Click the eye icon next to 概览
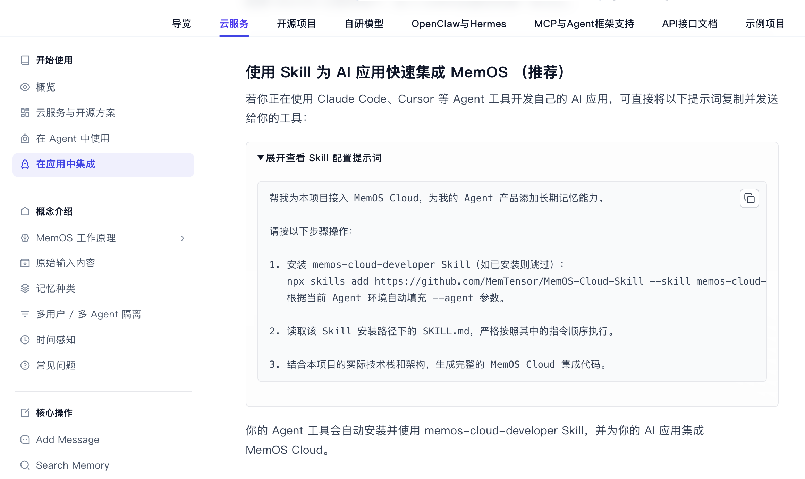This screenshot has width=805, height=479. 25,87
